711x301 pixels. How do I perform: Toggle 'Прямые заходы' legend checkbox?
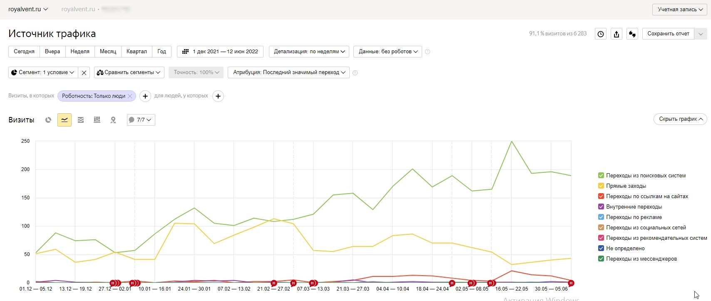tap(601, 186)
